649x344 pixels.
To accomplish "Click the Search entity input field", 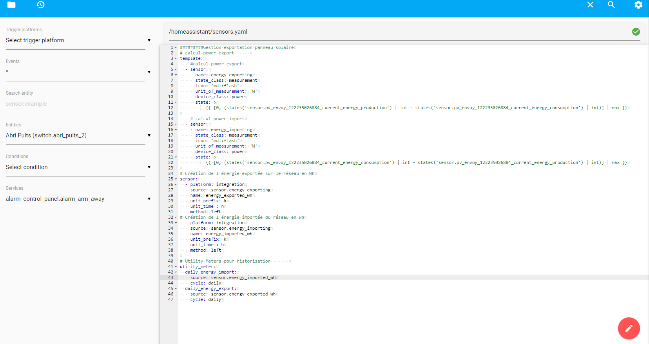I will point(78,104).
